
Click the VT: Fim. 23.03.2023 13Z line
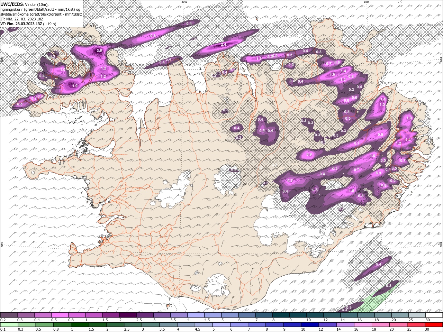(28, 24)
